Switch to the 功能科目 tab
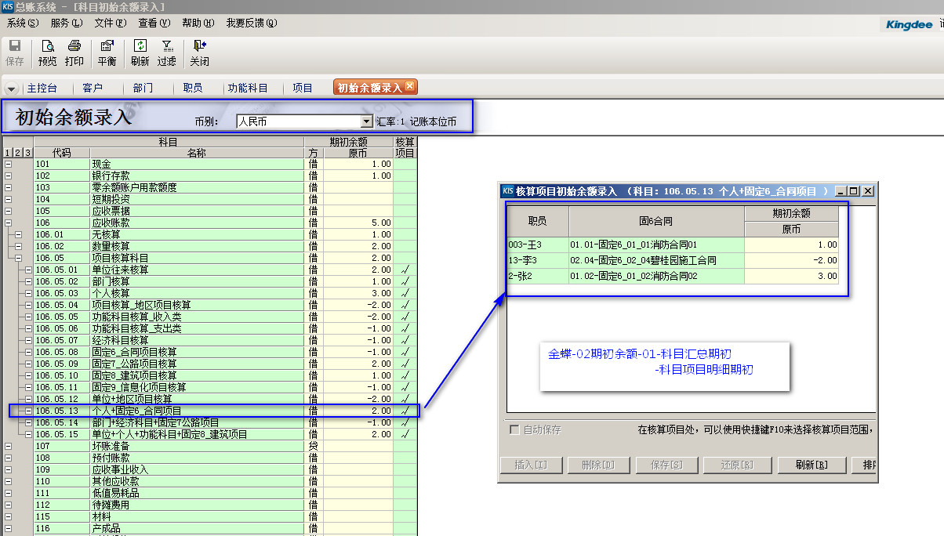 [248, 89]
